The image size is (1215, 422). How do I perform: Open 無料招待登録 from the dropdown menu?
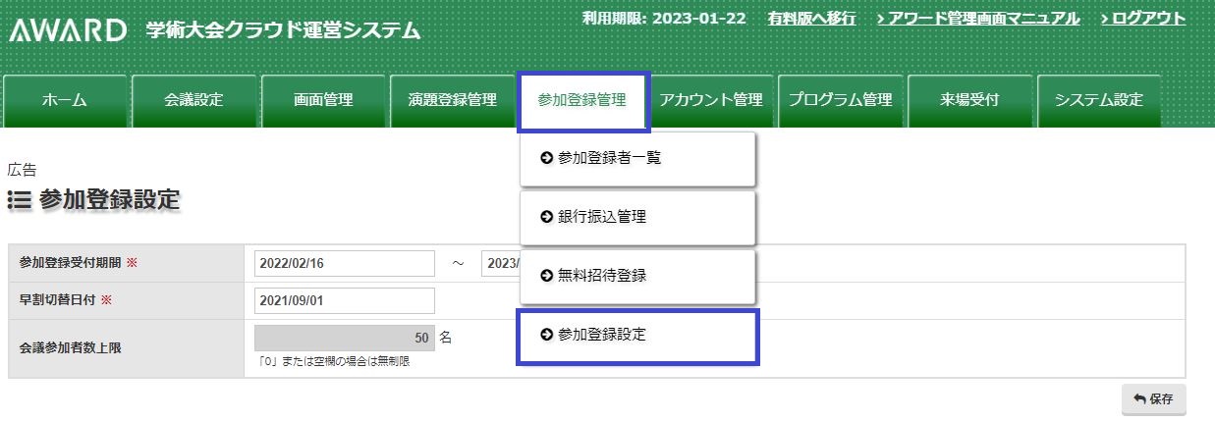coord(637,276)
